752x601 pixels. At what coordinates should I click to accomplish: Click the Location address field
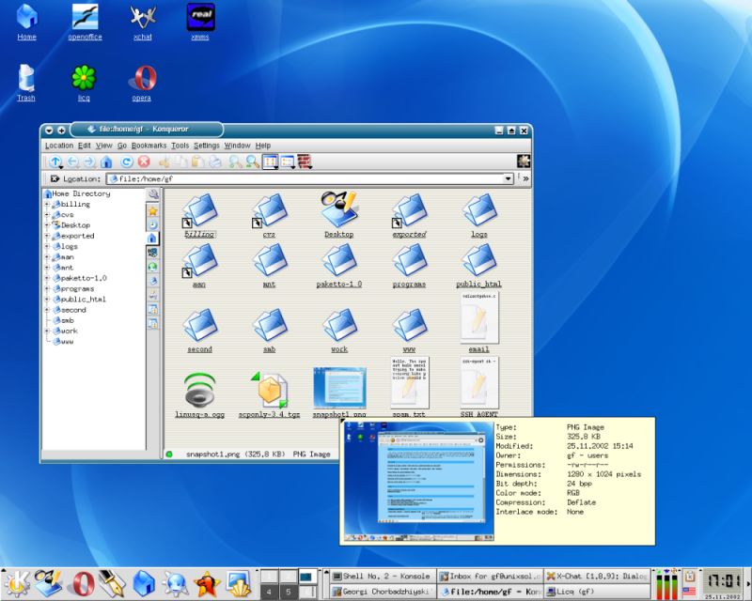click(x=310, y=177)
